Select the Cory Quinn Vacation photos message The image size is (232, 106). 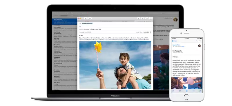click(64, 47)
